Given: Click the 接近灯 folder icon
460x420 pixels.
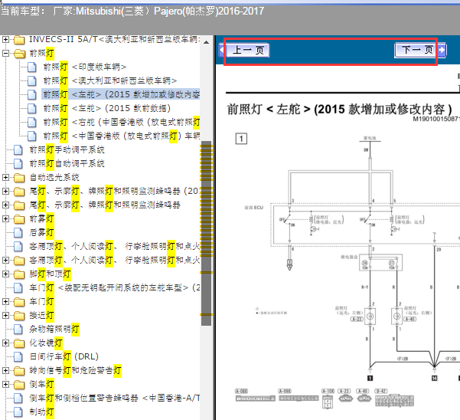Looking at the screenshot, I should [x=19, y=316].
